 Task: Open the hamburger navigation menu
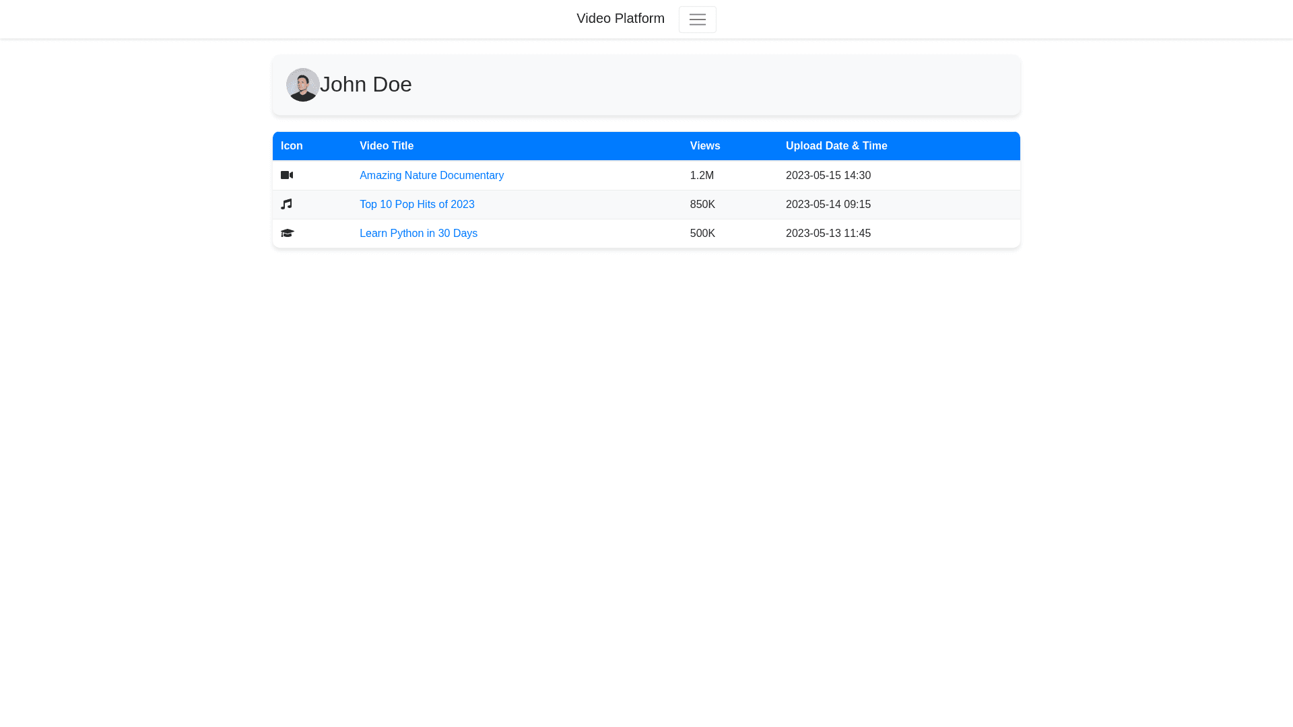[x=697, y=20]
